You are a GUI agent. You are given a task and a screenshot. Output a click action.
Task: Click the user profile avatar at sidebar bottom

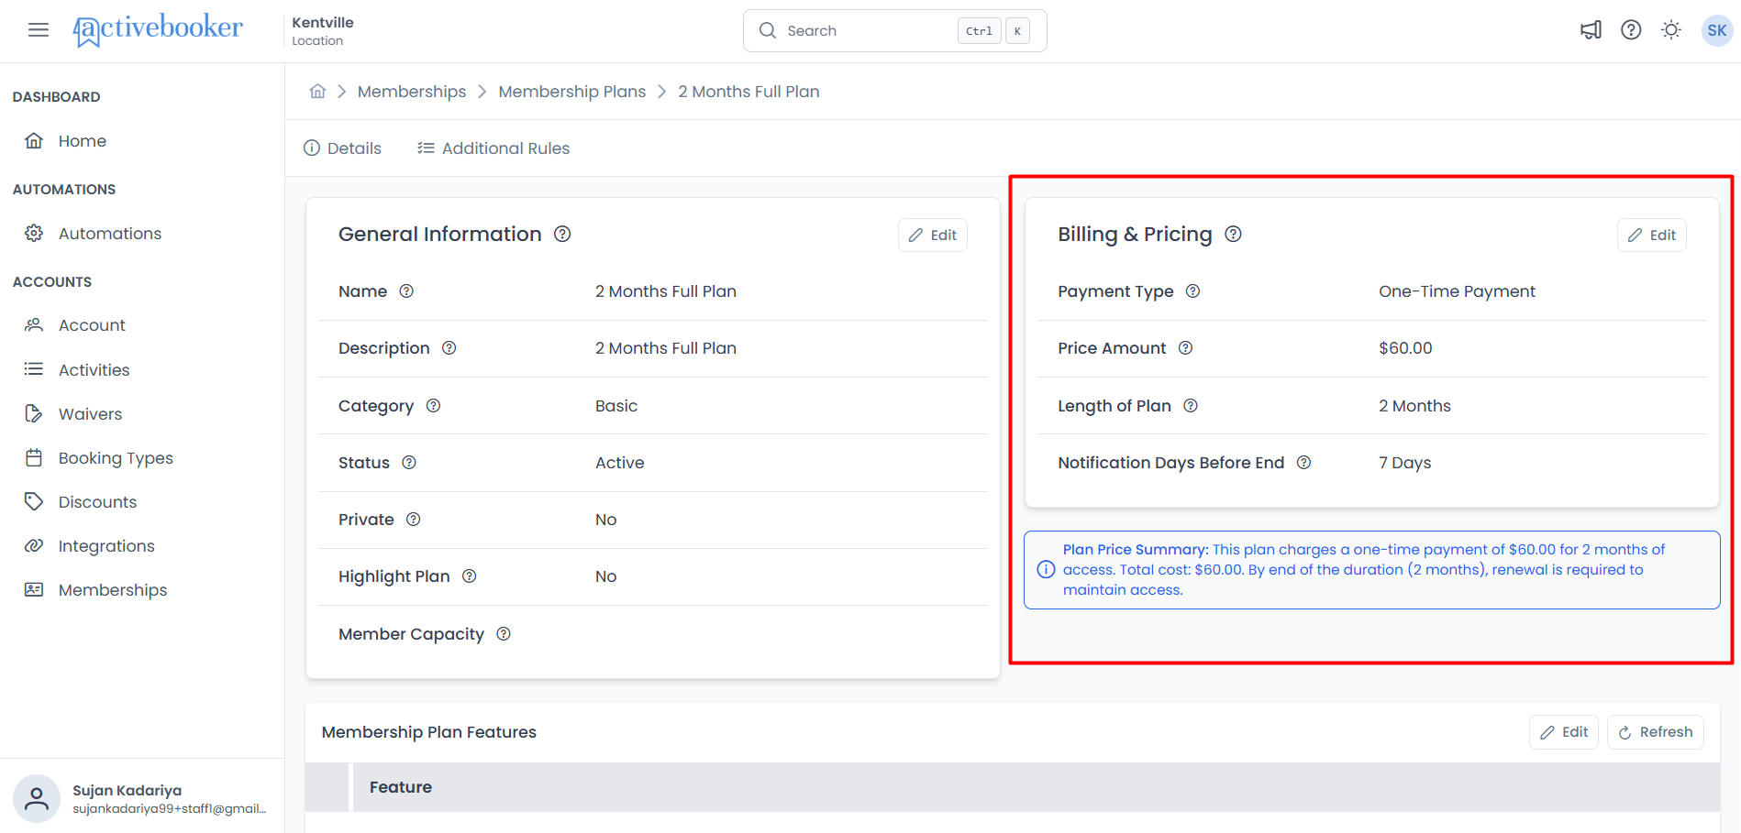[37, 798]
